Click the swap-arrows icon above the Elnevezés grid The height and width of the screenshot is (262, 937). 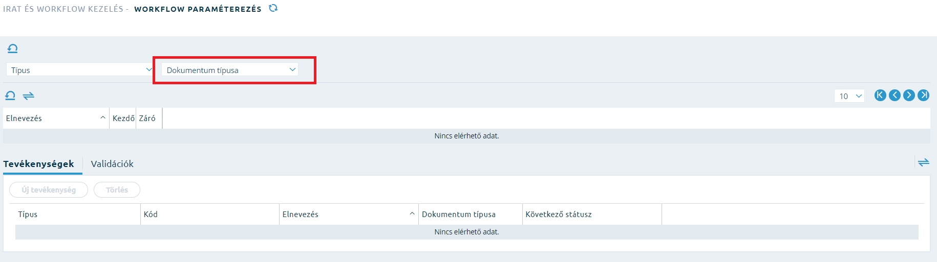coord(29,96)
